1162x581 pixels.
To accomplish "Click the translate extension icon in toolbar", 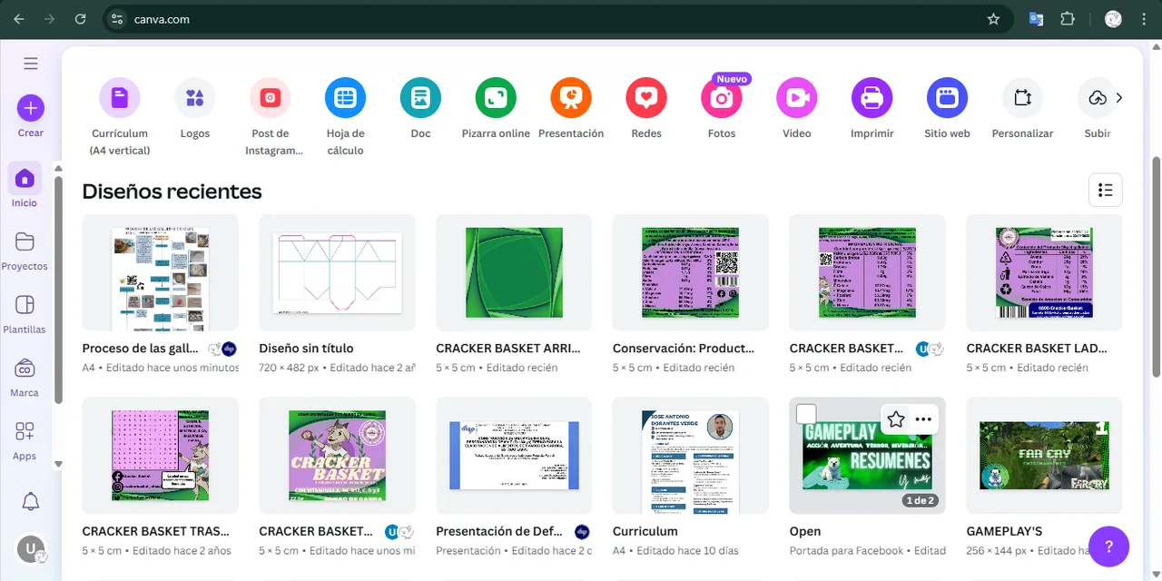I will coord(1036,19).
